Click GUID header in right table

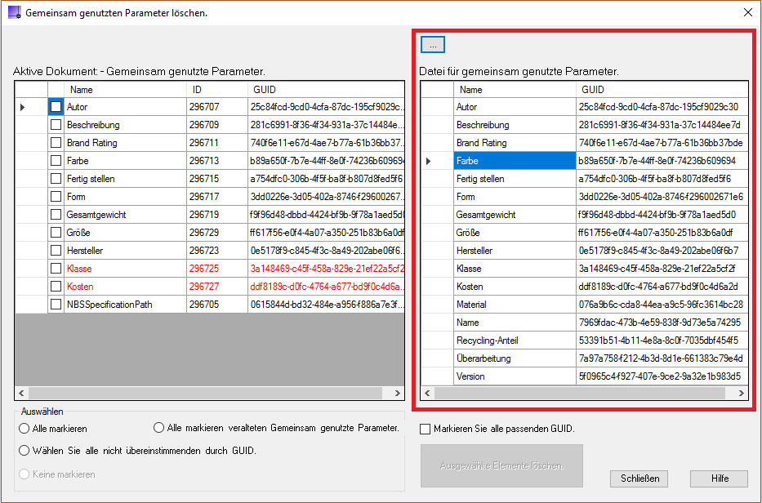pyautogui.click(x=662, y=90)
